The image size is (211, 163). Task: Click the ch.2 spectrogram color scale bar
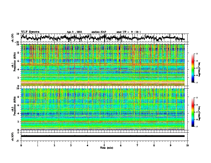coord(193,112)
